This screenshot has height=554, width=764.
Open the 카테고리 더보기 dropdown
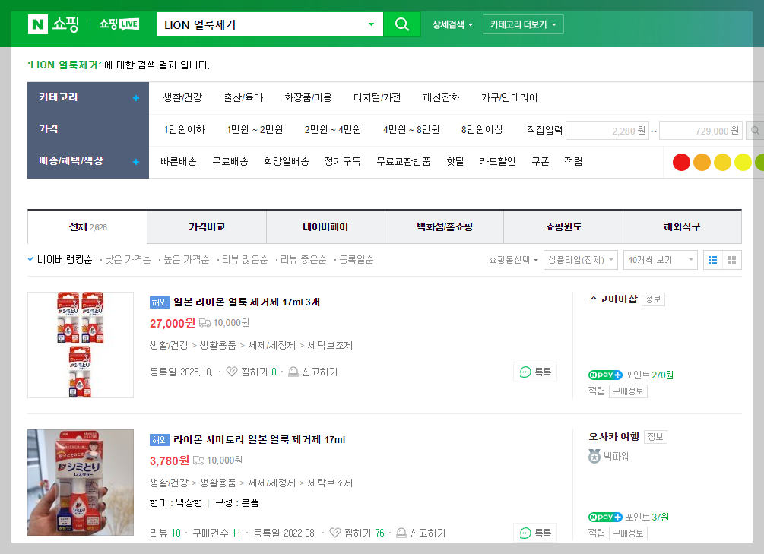[523, 24]
